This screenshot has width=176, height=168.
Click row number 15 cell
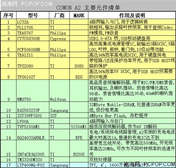tap(9, 149)
